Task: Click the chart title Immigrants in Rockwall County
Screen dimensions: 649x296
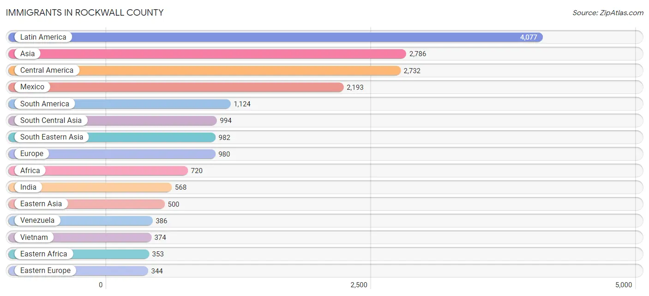Action: click(85, 13)
